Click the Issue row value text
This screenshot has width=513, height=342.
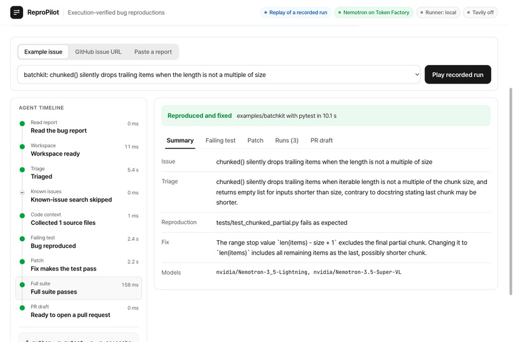pyautogui.click(x=324, y=162)
